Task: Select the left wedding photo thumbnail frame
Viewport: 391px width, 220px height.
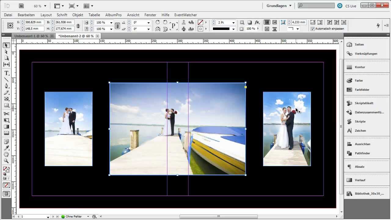Action: click(68, 129)
